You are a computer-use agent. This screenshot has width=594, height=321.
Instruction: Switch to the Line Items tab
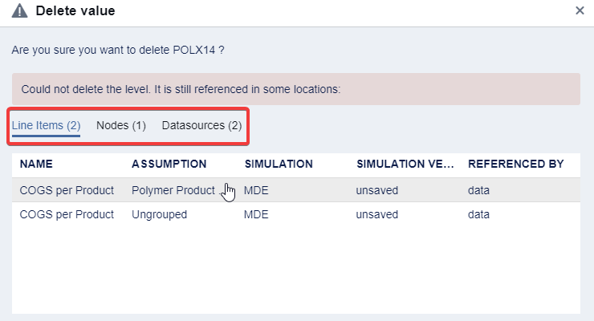click(46, 126)
